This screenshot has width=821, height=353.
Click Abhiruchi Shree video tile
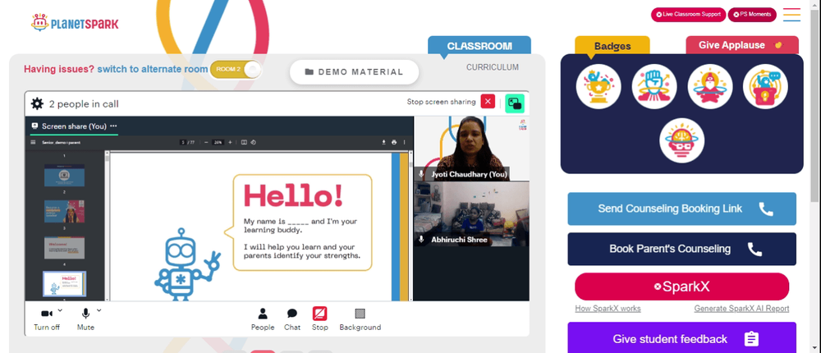[x=472, y=213]
